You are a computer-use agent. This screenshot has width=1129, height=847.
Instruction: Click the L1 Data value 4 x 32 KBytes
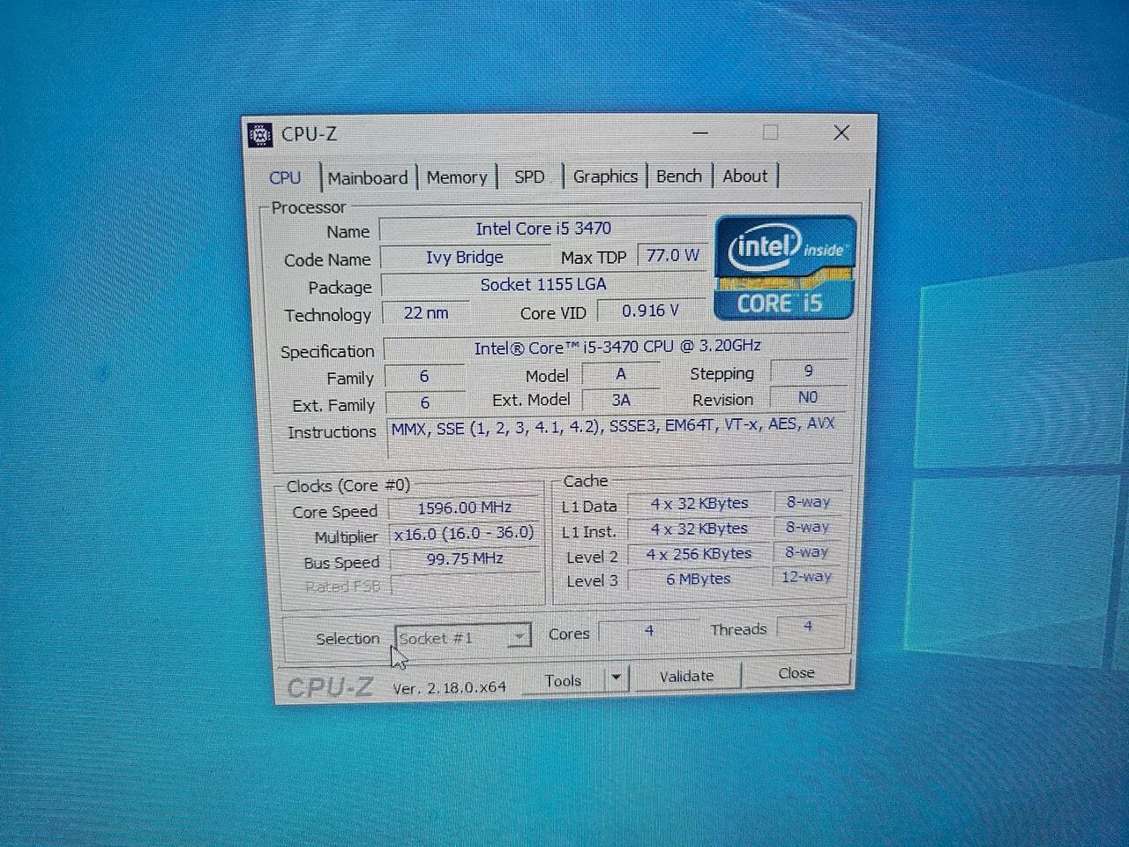(x=699, y=504)
